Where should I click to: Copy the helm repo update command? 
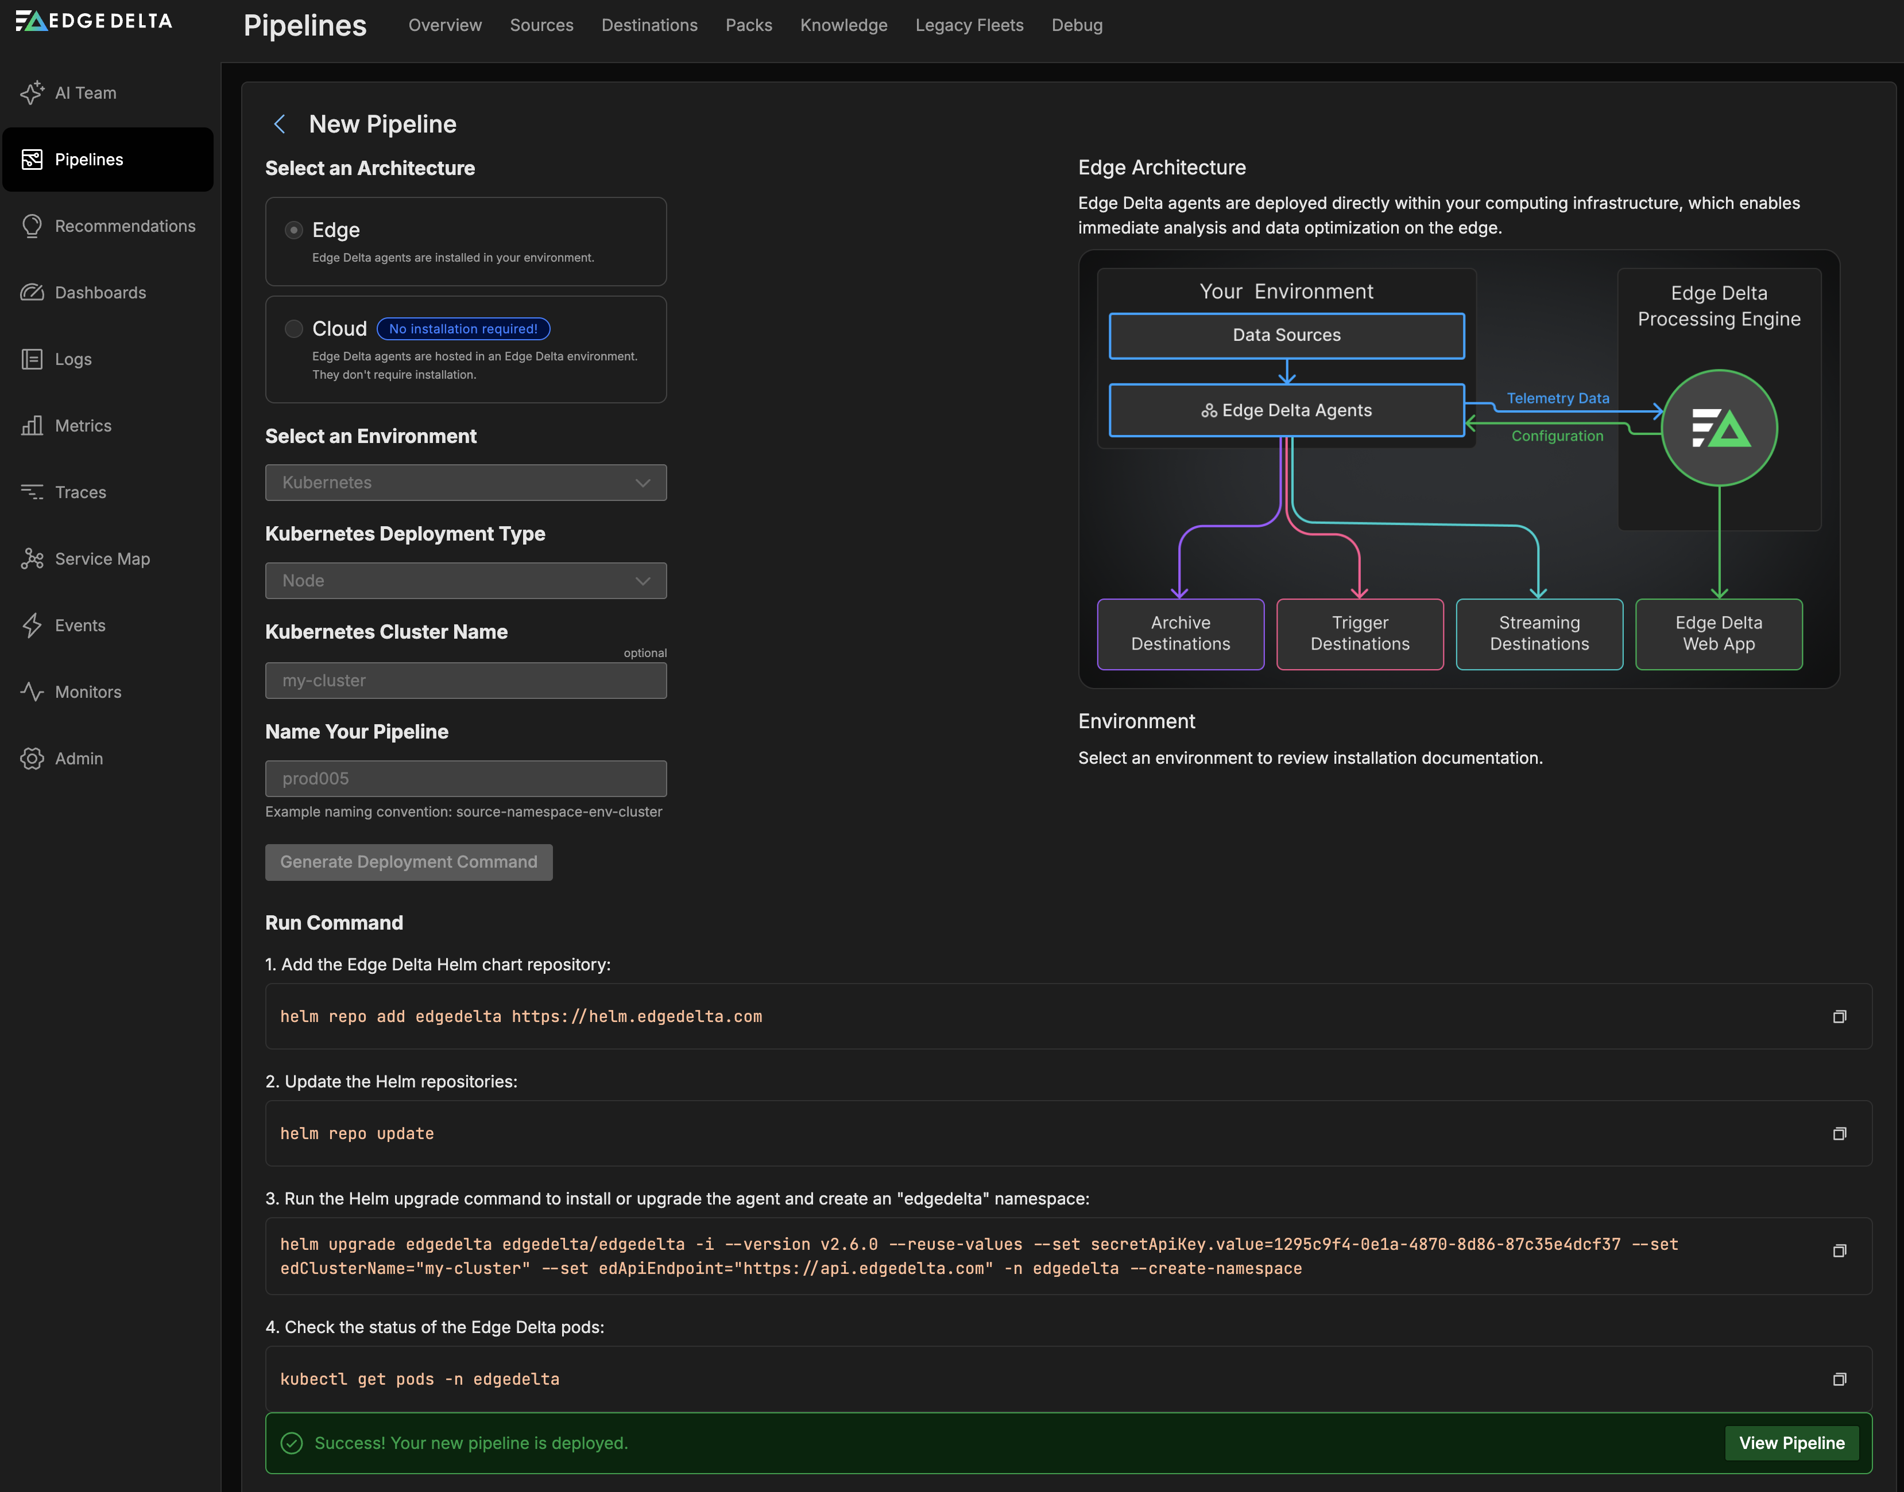click(x=1839, y=1134)
